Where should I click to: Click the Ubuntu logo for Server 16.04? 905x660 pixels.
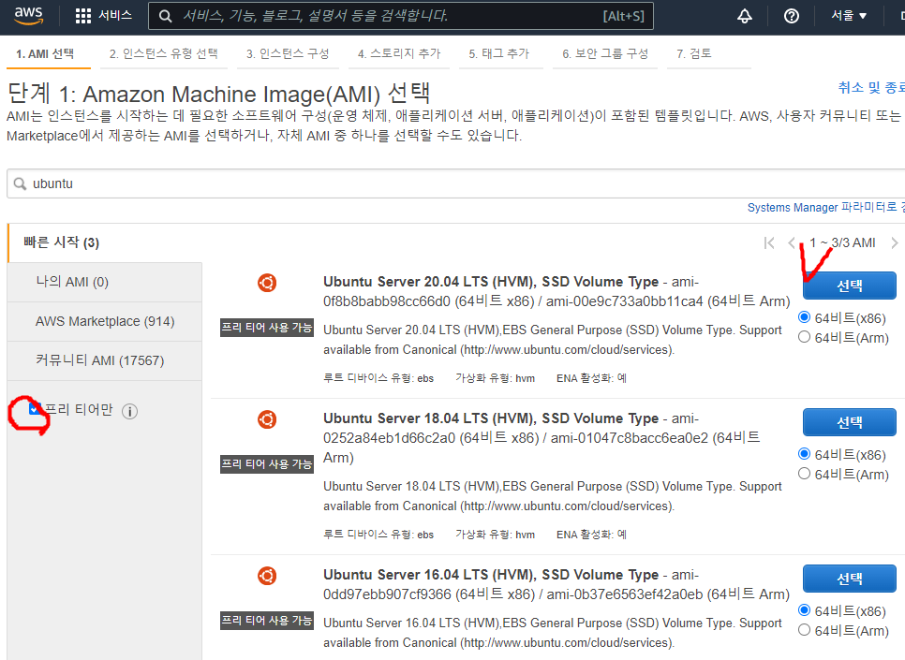click(x=267, y=576)
